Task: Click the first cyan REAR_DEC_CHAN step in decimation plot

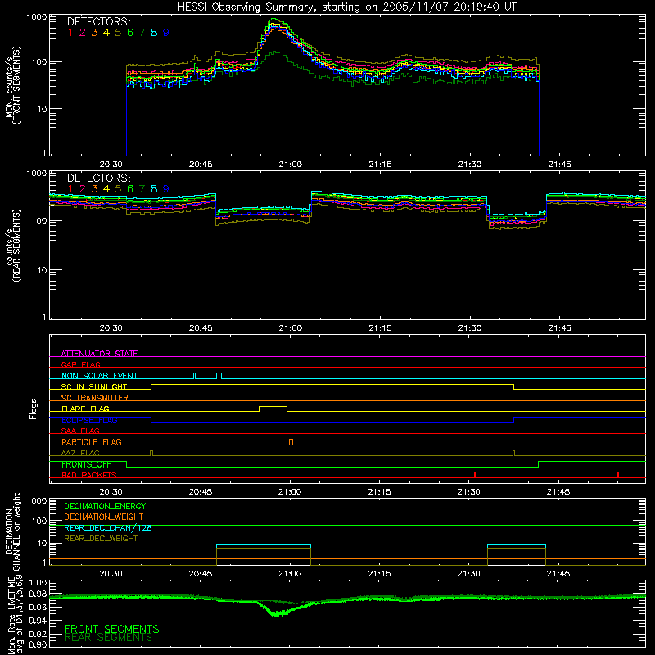Action: pyautogui.click(x=264, y=545)
